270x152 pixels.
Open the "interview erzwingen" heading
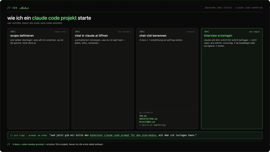tap(218, 36)
